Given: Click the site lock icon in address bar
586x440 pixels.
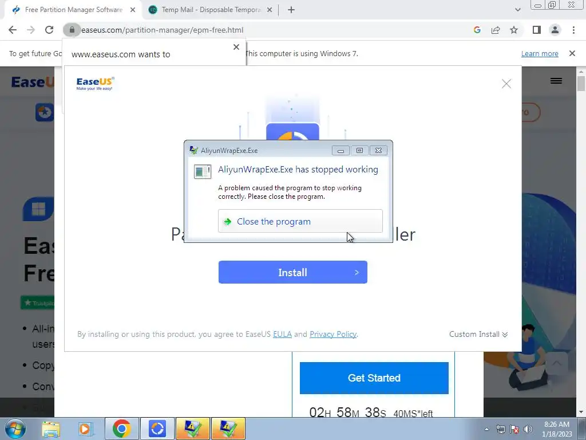Looking at the screenshot, I should [x=72, y=30].
